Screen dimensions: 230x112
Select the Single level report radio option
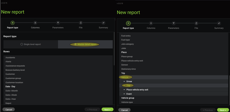coord(31,44)
